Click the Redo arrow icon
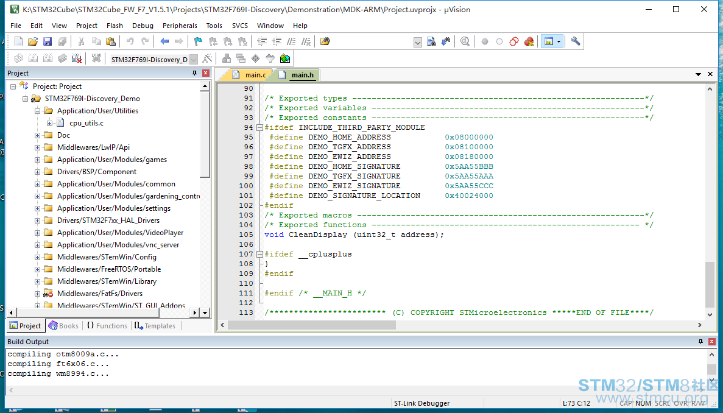The width and height of the screenshot is (723, 413). pyautogui.click(x=145, y=41)
